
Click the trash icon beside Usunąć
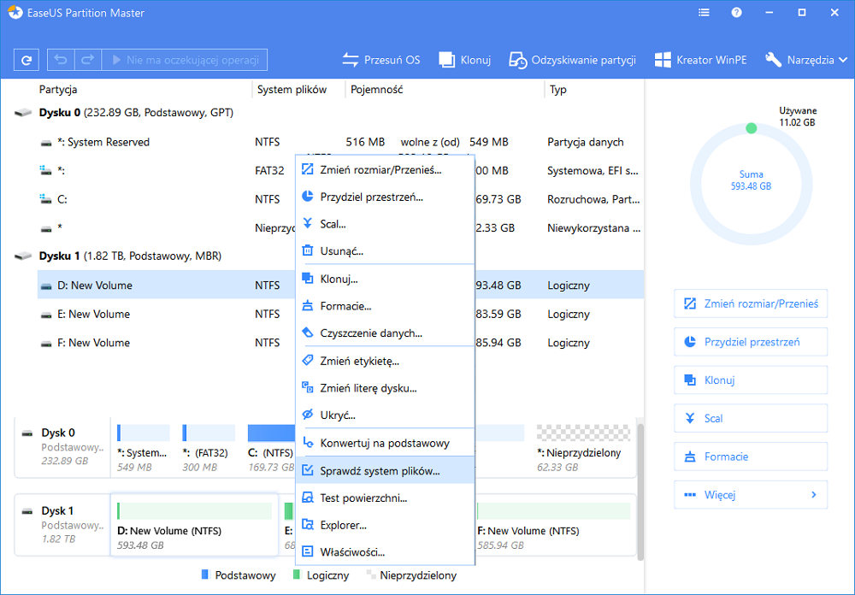(308, 250)
